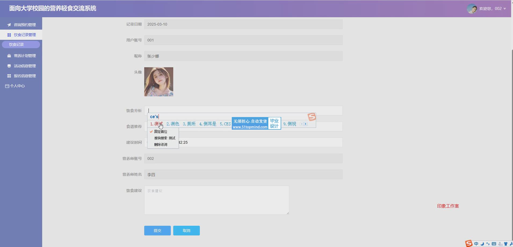Click the 营养计划管理 briefcase icon
Viewport: 513px width, 247px height.
[9, 56]
